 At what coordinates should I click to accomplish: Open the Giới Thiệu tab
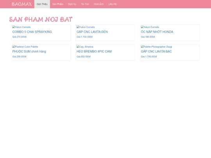pos(42,4)
